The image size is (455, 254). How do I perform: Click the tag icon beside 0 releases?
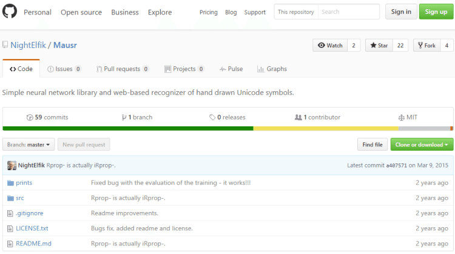pyautogui.click(x=212, y=117)
